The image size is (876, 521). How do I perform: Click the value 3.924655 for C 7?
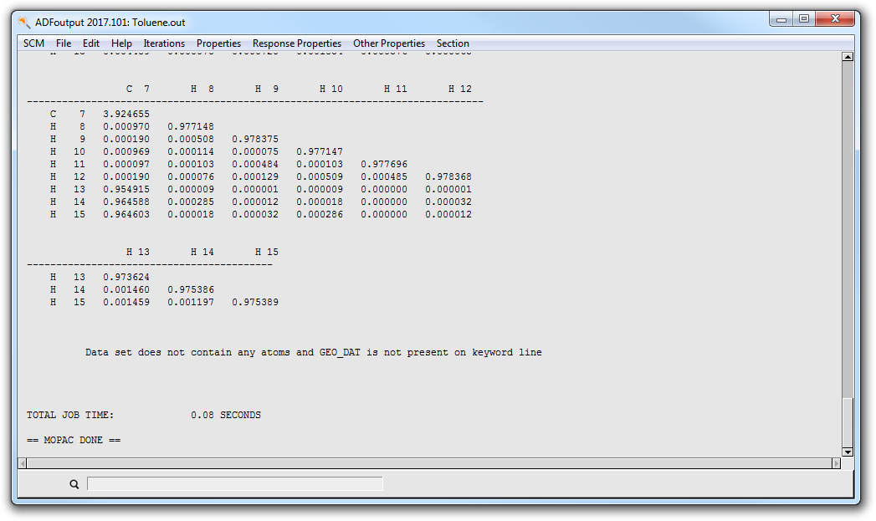coord(126,114)
